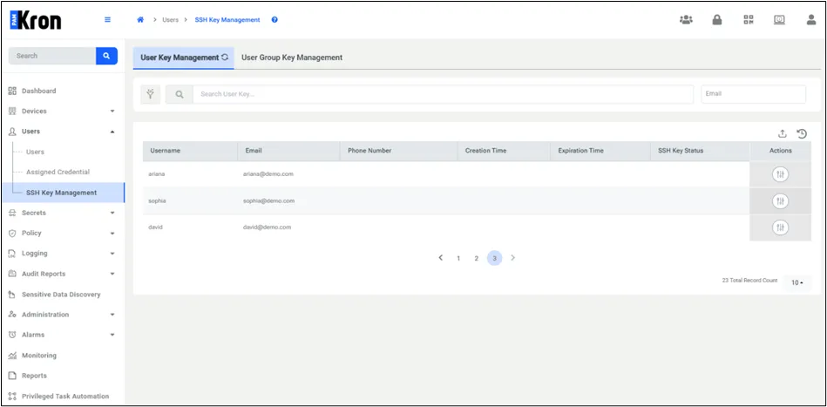Image resolution: width=827 pixels, height=407 pixels.
Task: Go to page 2 in pagination
Action: (x=476, y=259)
